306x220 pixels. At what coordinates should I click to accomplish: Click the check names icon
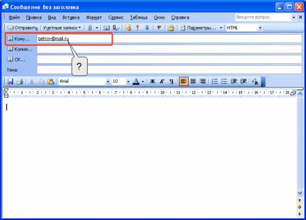pos(116,28)
